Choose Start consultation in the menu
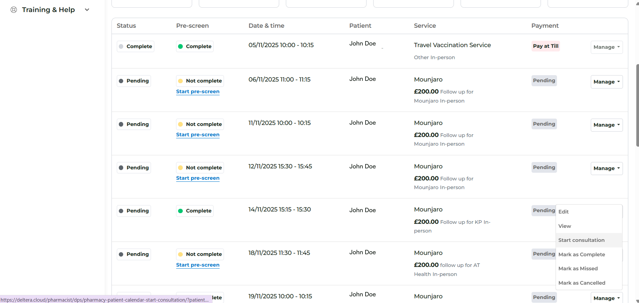Viewport: 639px width, 303px height. 581,240
